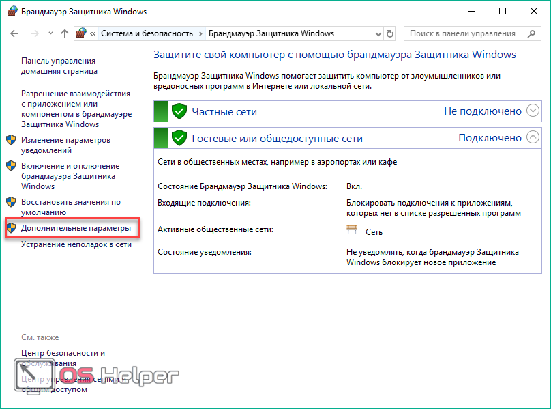Click the 'Сеть' active network name
The image size is (551, 409).
tap(374, 232)
